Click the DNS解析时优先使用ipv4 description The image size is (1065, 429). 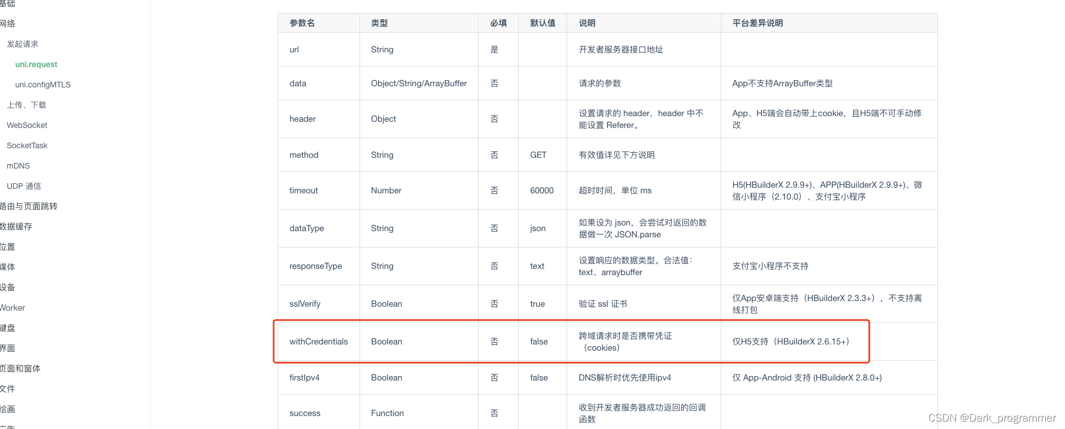(x=625, y=378)
